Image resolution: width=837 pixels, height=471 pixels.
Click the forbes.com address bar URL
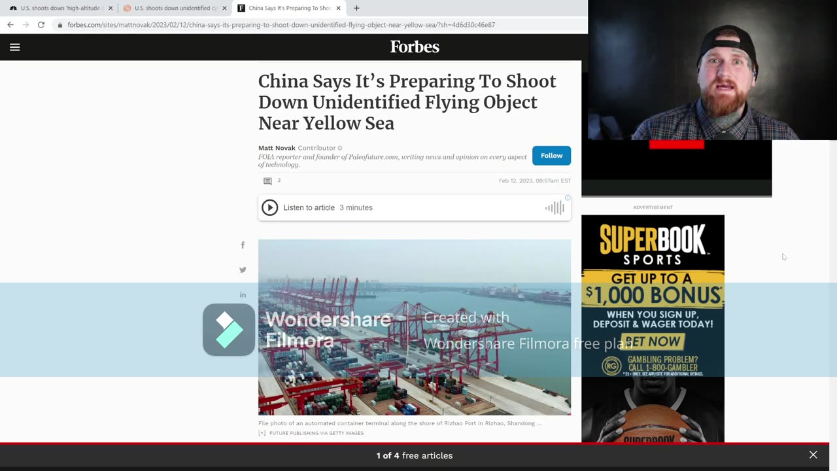(x=281, y=25)
